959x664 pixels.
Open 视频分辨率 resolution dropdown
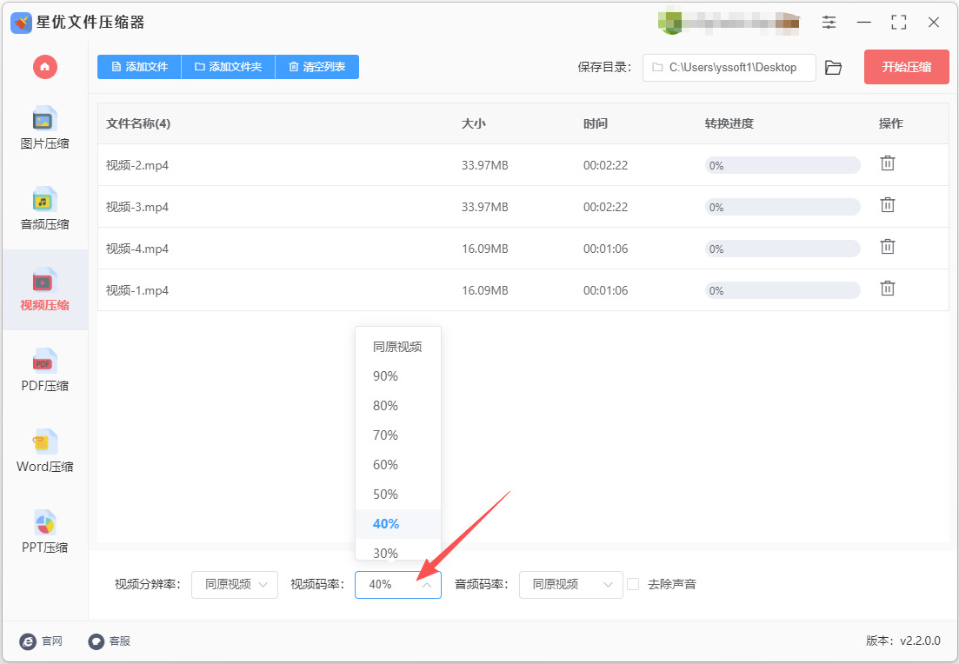click(235, 585)
